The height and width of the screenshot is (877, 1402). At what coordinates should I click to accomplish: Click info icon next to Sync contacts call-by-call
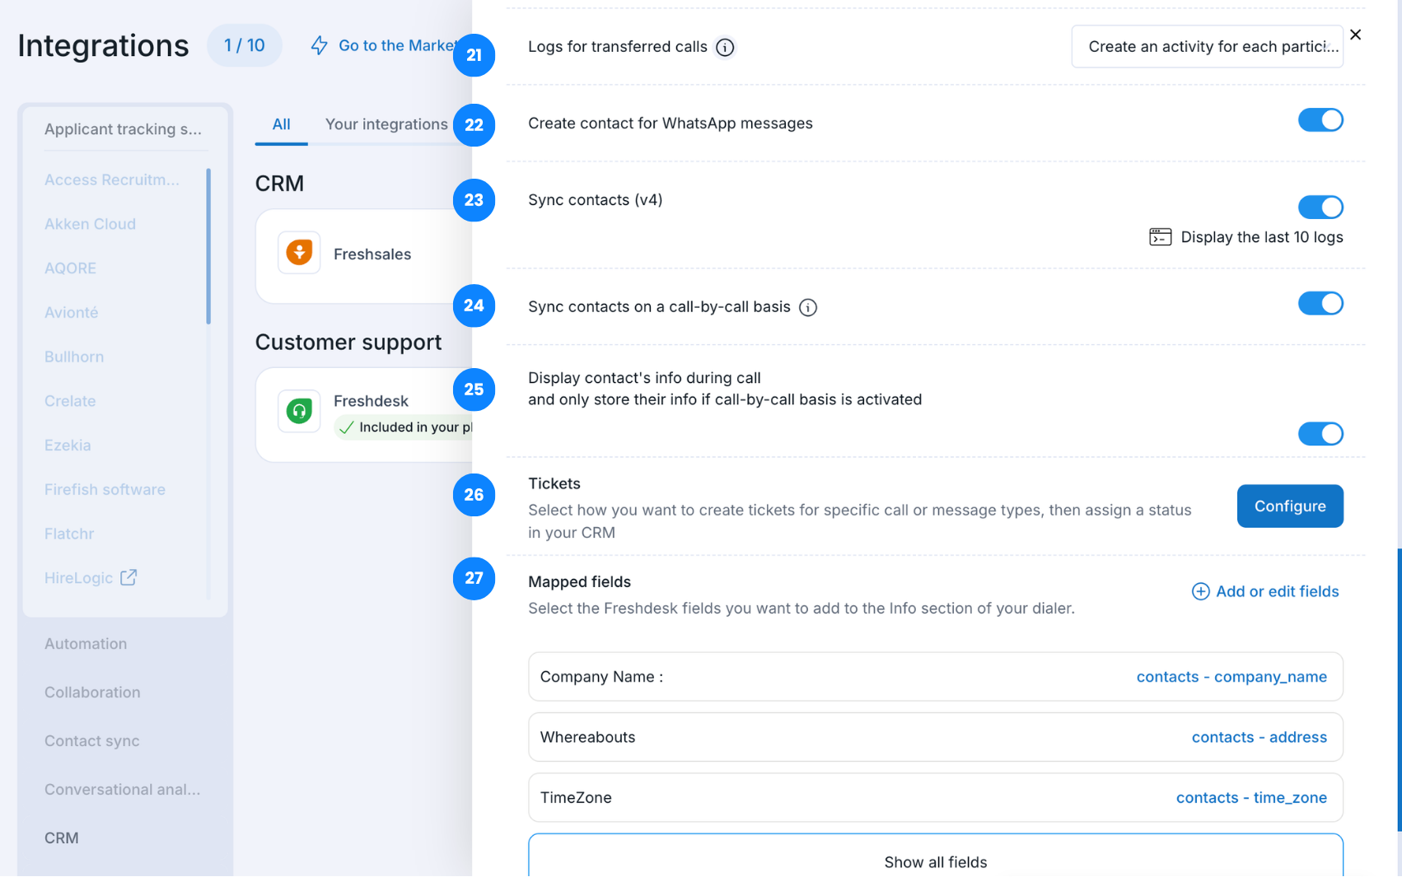pyautogui.click(x=808, y=308)
